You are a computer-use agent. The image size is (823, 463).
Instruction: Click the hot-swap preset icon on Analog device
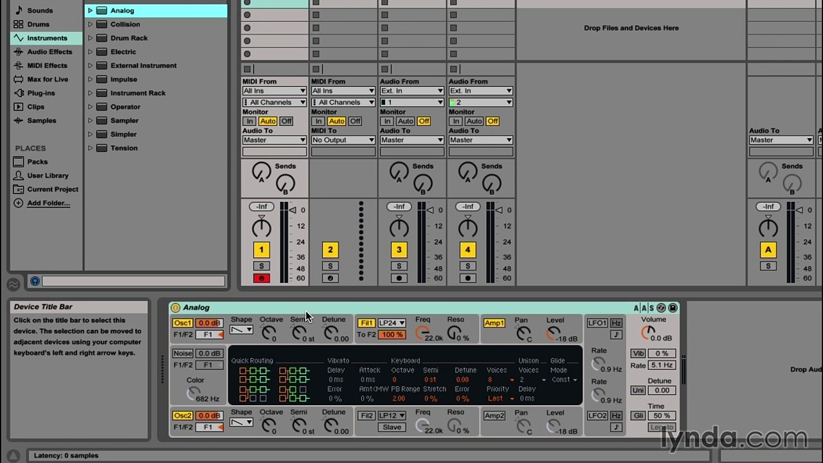tap(661, 308)
